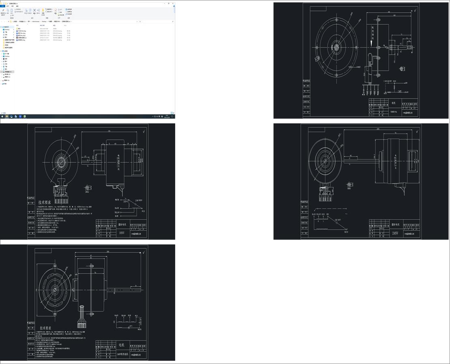The height and width of the screenshot is (364, 450).
Task: Click the refresh icon beside address bar
Action: pyautogui.click(x=140, y=22)
